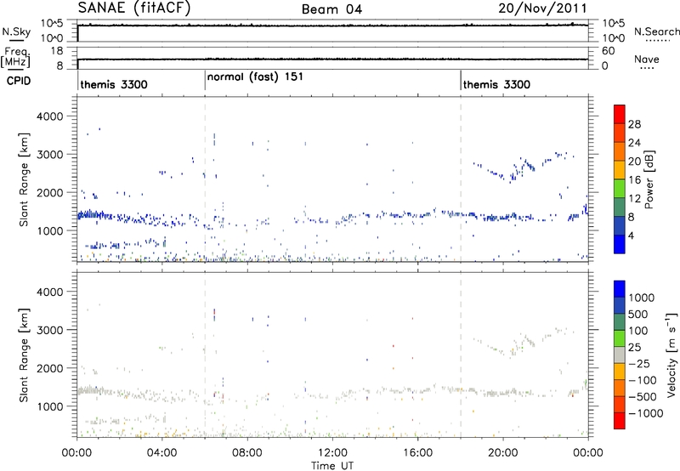The height and width of the screenshot is (471, 680).
Task: Click the second themis 3300 label after 16:00
Action: coord(496,84)
